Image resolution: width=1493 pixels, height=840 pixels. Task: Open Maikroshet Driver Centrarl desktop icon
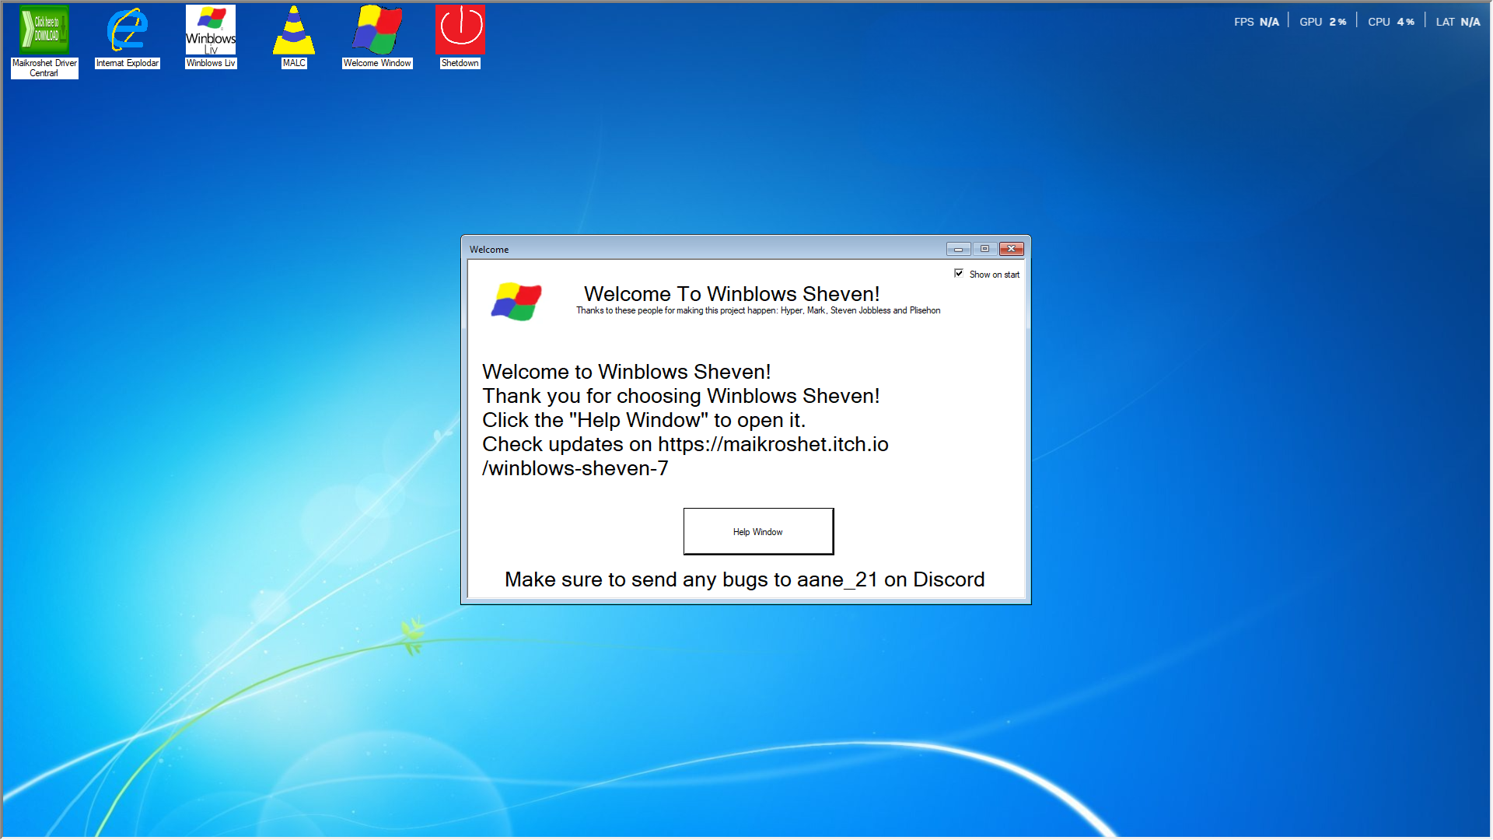44,30
